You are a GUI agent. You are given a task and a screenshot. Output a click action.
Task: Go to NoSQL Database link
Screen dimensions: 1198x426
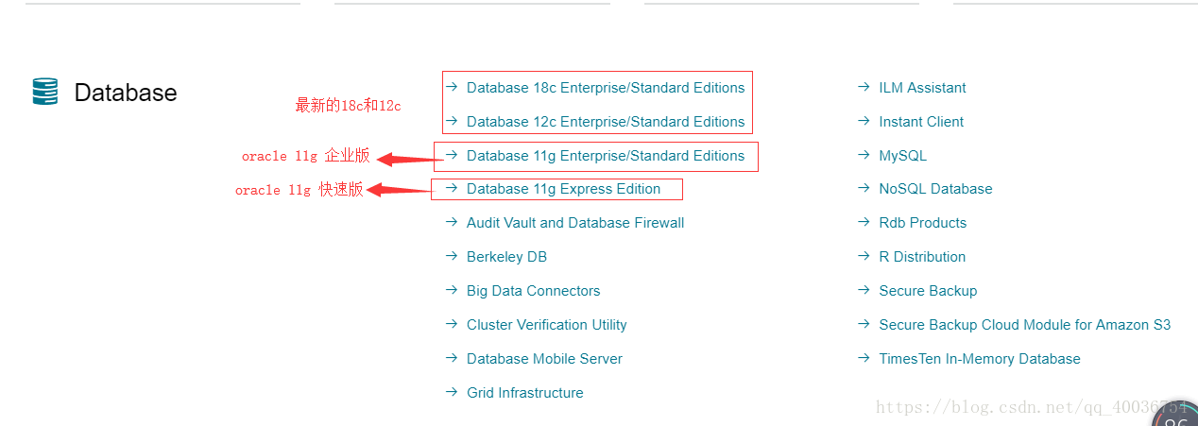(935, 189)
